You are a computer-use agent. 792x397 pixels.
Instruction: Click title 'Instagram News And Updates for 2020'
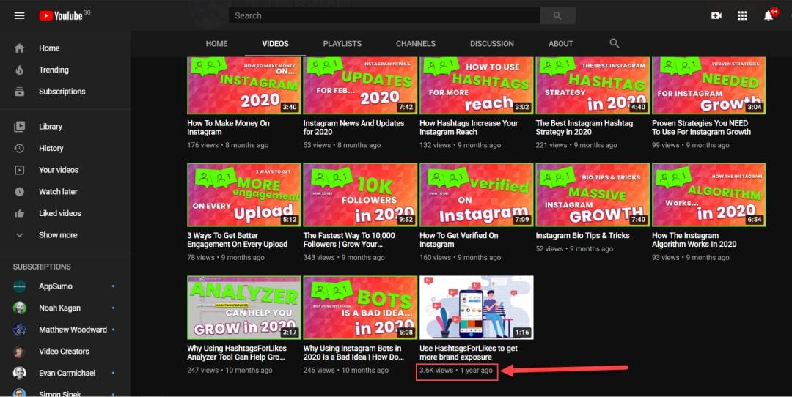(353, 127)
